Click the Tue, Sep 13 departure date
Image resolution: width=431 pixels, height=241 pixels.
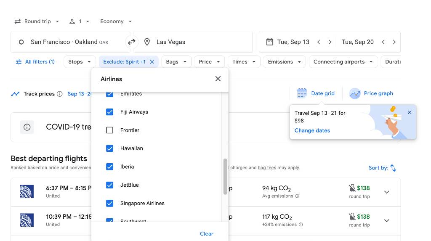(x=293, y=42)
